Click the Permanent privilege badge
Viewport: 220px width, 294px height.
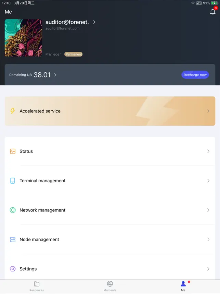pos(74,54)
